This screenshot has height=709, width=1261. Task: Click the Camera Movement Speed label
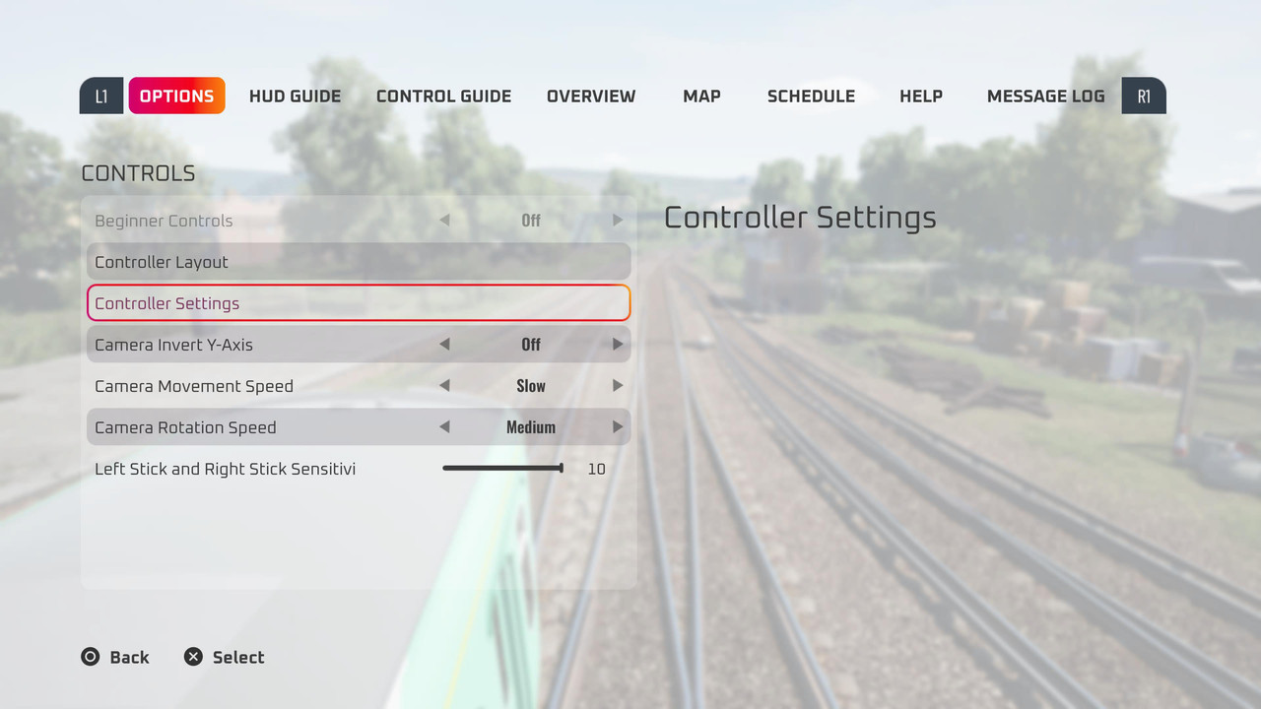click(x=194, y=386)
